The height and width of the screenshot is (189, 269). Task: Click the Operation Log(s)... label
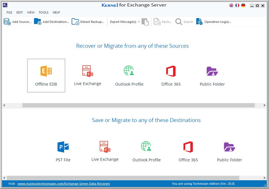pyautogui.click(x=218, y=22)
